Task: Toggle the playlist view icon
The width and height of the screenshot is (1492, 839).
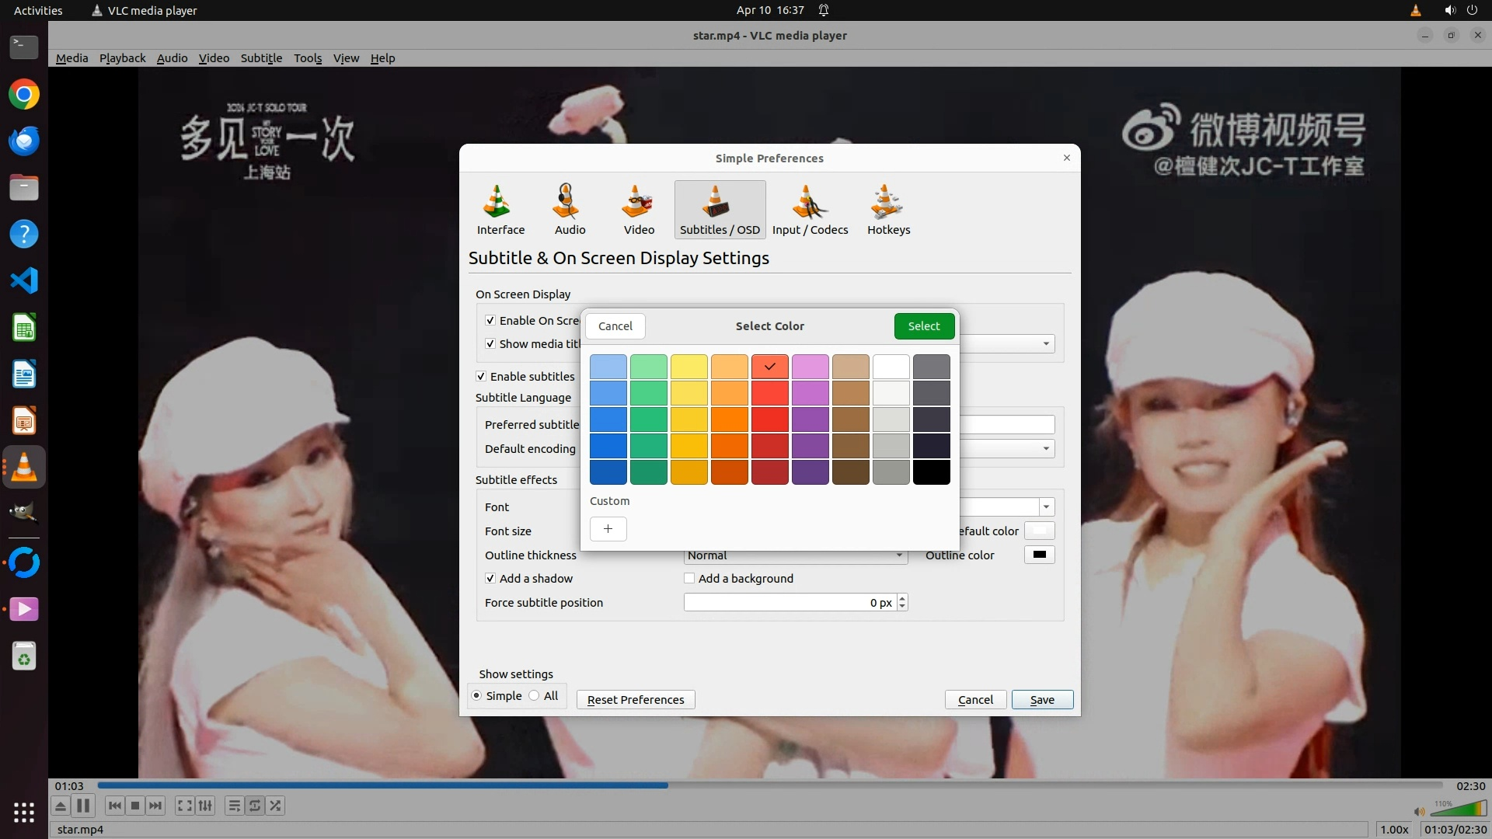Action: [x=234, y=806]
